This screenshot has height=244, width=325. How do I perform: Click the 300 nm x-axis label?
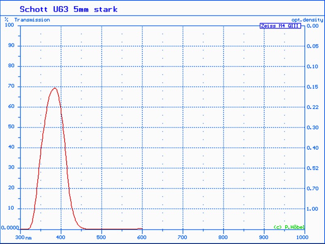pyautogui.click(x=24, y=237)
